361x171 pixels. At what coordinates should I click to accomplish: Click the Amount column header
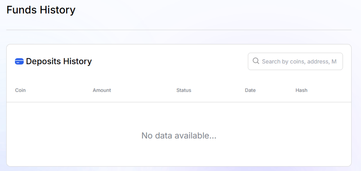tap(102, 90)
